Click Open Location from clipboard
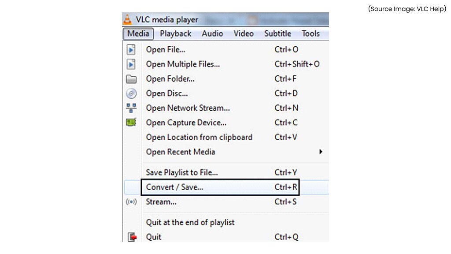 pos(199,137)
